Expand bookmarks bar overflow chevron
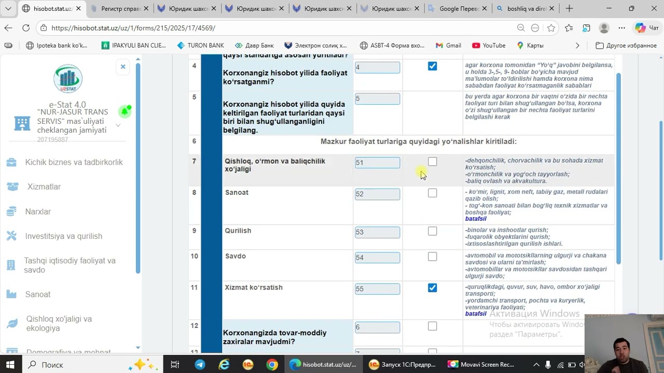This screenshot has height=373, width=664. [x=577, y=46]
